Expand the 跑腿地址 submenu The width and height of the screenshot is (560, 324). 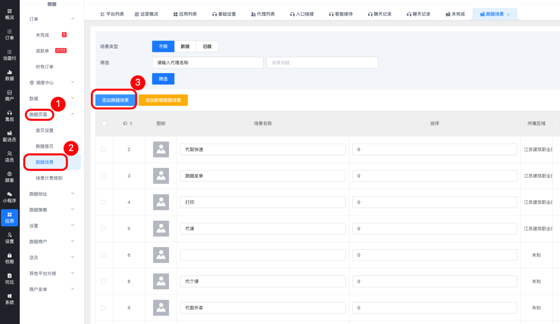[x=52, y=194]
